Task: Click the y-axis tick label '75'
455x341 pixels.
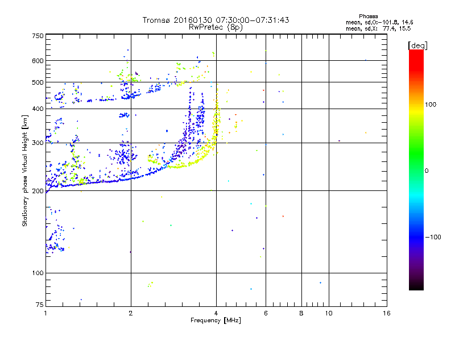Action: [x=40, y=305]
